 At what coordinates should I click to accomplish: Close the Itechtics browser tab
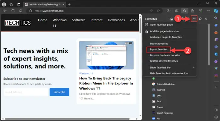pyautogui.click(x=63, y=4)
